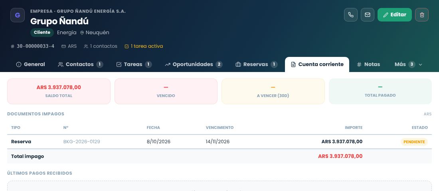The width and height of the screenshot is (439, 191).
Task: Click the Grupo Ñandú heading
Action: tap(59, 21)
